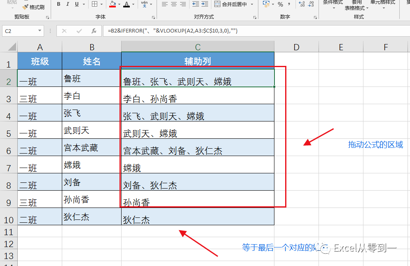Viewport: 410px width, 266px height.
Task: Select cell containing 李白、孙尚香
Action: (x=198, y=96)
